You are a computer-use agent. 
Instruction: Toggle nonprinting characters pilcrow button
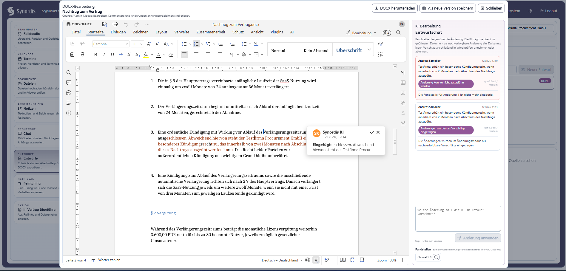232,55
